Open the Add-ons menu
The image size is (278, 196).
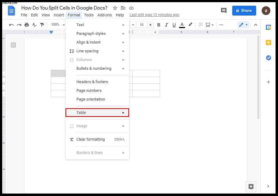[x=105, y=15]
